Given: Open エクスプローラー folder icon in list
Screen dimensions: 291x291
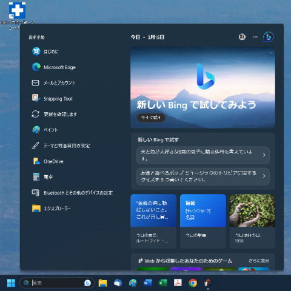Looking at the screenshot, I should (x=36, y=208).
